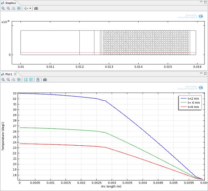Click the axis view icon in Graphics
The width and height of the screenshot is (208, 191).
pyautogui.click(x=26, y=8)
